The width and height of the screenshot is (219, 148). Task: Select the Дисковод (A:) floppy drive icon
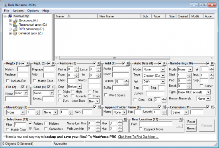pos(15,21)
